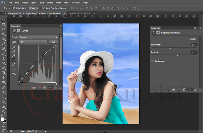Toggle Curves layer visibility eye icon
Image resolution: width=203 pixels, height=133 pixels.
pyautogui.click(x=50, y=87)
